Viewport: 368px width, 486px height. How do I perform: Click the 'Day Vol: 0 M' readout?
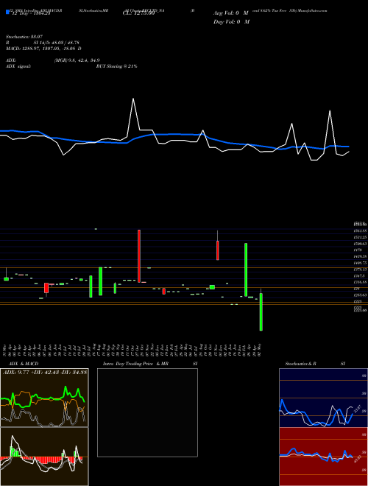(x=231, y=21)
